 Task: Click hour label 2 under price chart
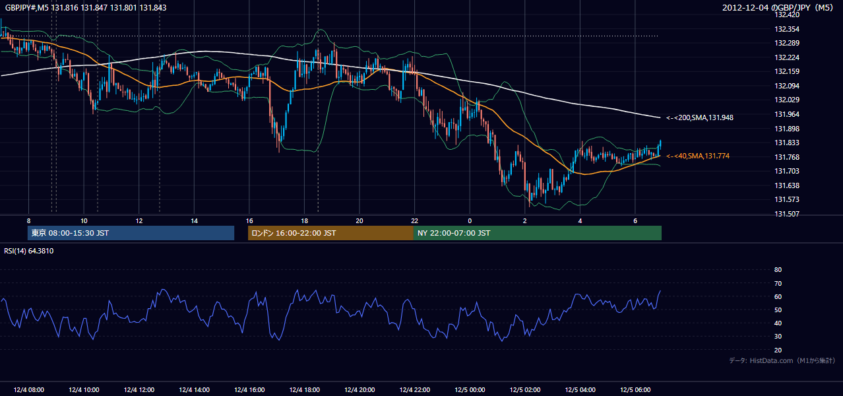[x=524, y=220]
